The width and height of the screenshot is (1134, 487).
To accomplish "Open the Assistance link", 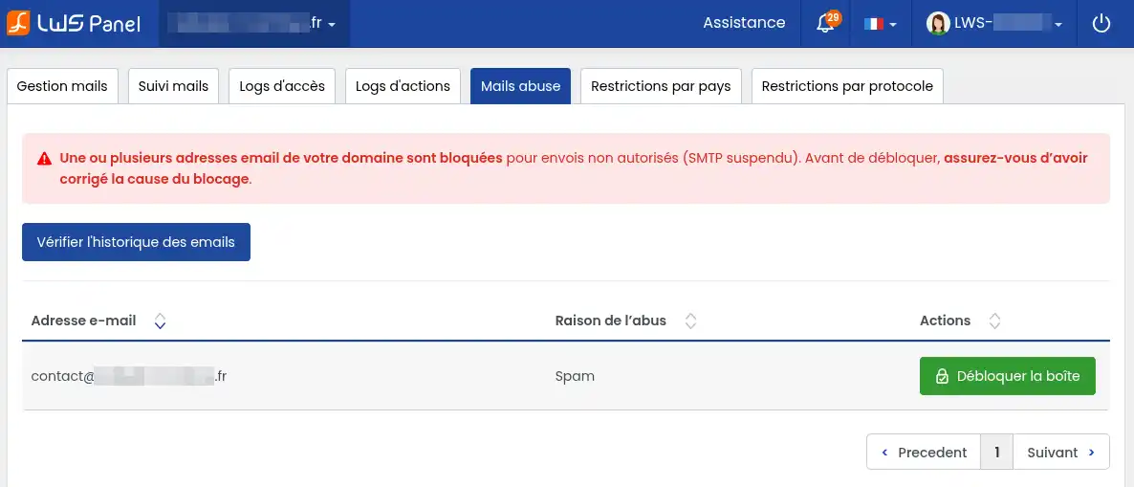I will pos(744,23).
